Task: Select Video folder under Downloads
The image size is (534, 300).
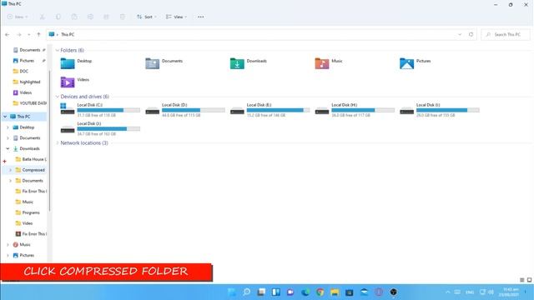Action: click(x=24, y=223)
